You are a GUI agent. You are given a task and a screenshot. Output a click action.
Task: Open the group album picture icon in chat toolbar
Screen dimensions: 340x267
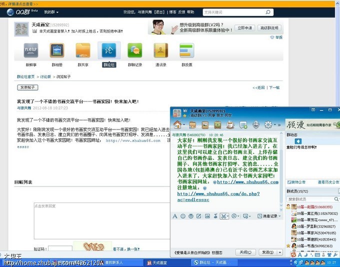205,124
